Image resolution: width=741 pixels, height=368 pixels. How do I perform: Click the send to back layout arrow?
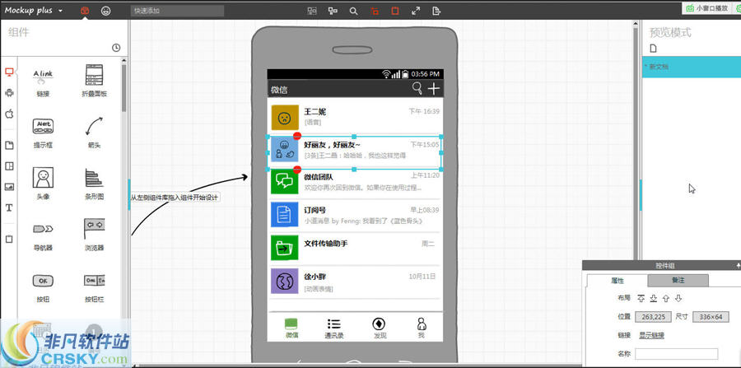(654, 298)
